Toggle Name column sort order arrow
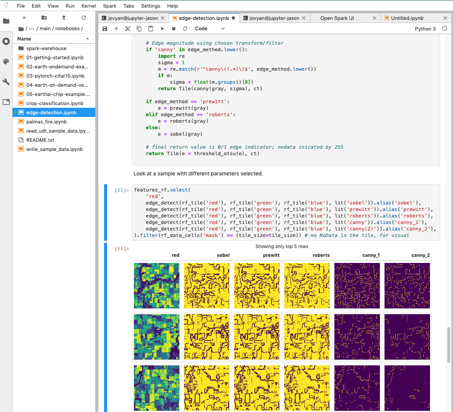Image resolution: width=453 pixels, height=412 pixels. [x=88, y=39]
